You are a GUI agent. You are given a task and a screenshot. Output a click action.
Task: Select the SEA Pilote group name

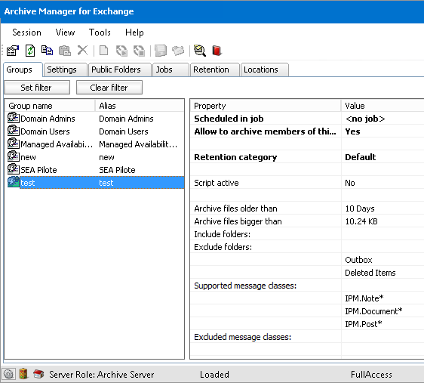tap(38, 170)
